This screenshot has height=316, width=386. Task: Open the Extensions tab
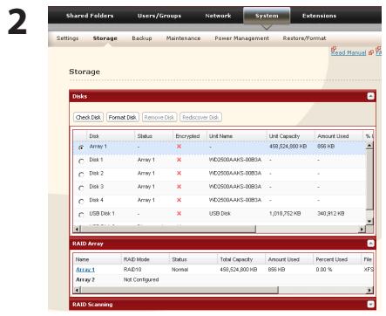pyautogui.click(x=319, y=16)
